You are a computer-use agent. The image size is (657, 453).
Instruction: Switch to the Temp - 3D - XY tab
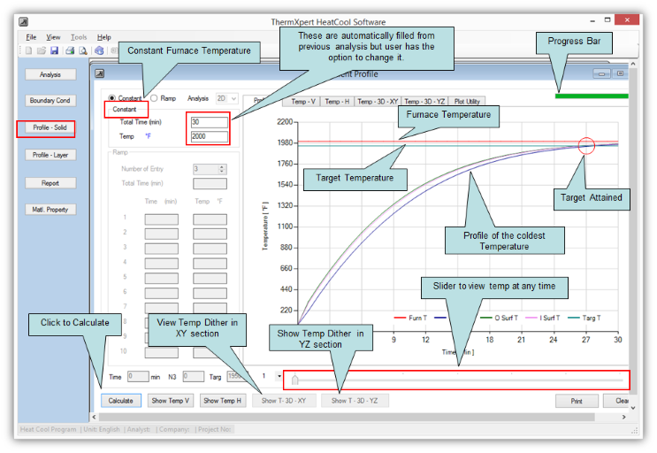[x=378, y=102]
